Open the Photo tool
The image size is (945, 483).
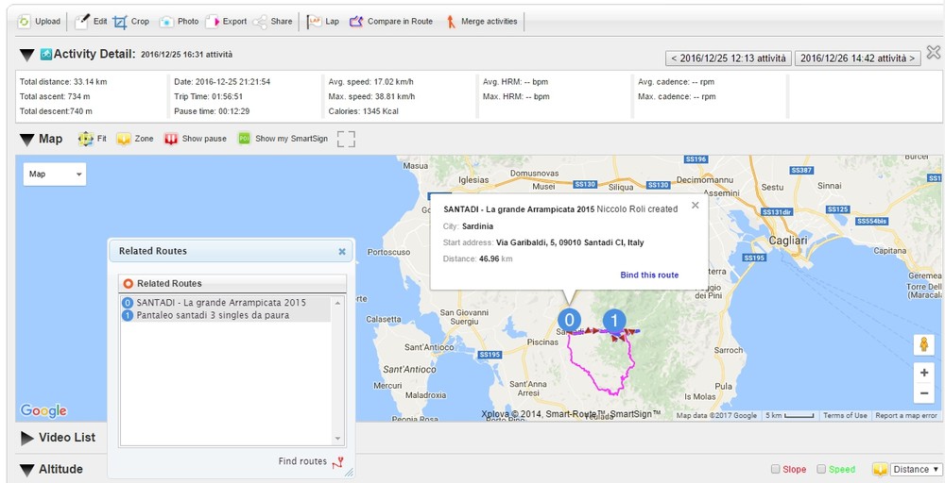pyautogui.click(x=179, y=22)
